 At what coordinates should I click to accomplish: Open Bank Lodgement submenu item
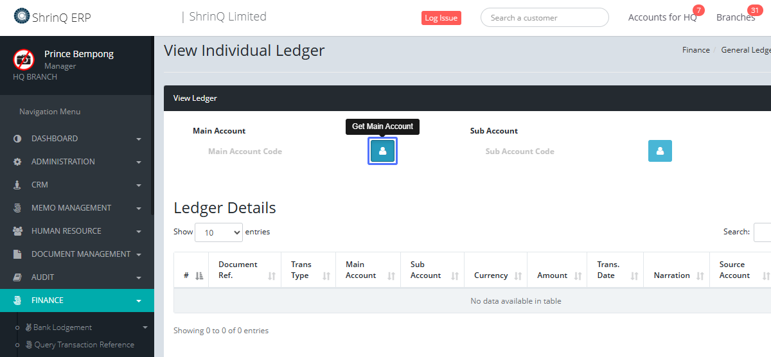62,327
